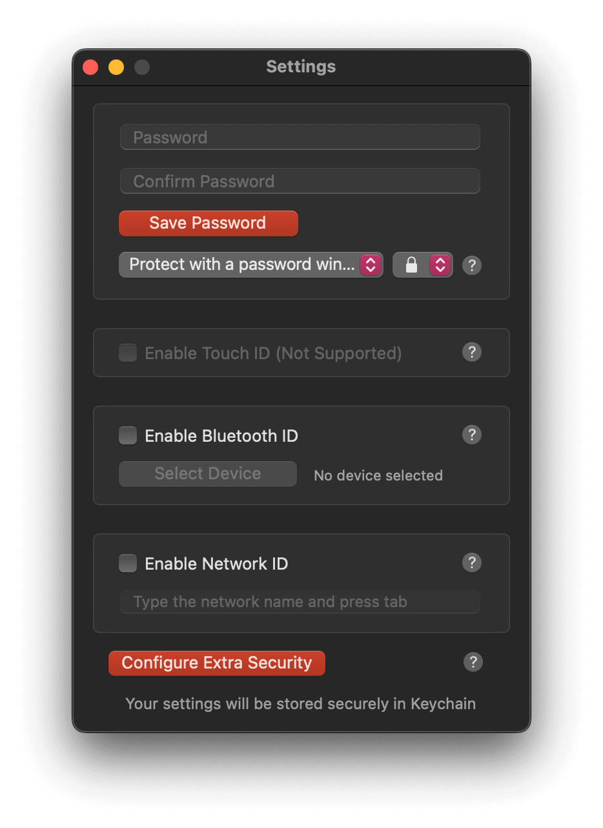The width and height of the screenshot is (603, 828).
Task: Click the network name input field
Action: coord(300,601)
